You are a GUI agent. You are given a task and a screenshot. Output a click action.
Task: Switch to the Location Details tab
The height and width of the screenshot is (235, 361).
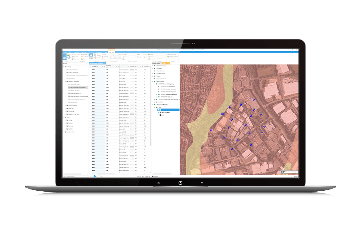pos(156,63)
